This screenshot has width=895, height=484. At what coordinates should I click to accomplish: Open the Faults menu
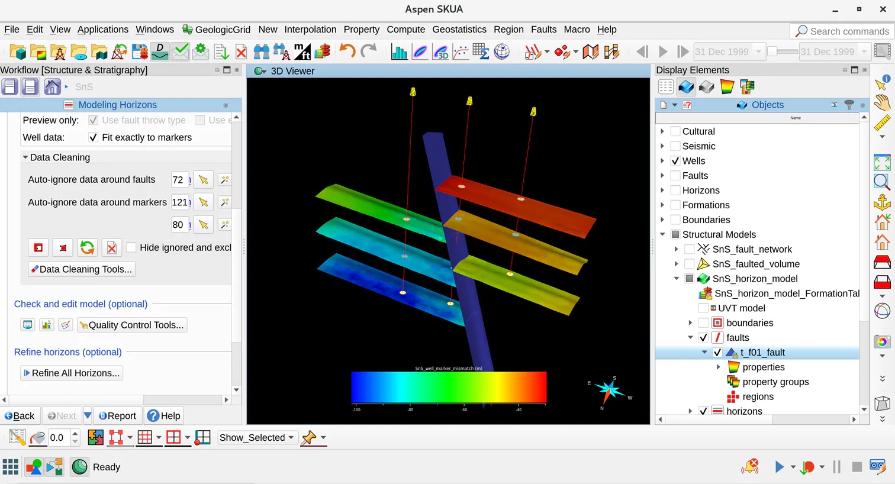[x=544, y=30]
